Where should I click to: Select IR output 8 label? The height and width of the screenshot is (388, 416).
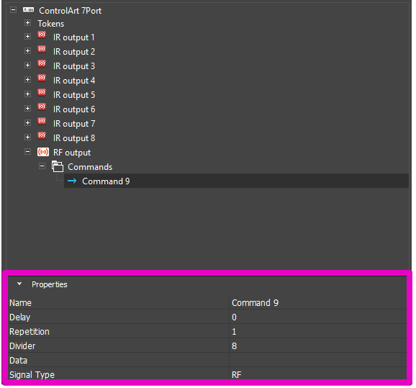73,138
